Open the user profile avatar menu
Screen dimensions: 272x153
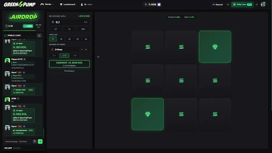(x=263, y=4)
